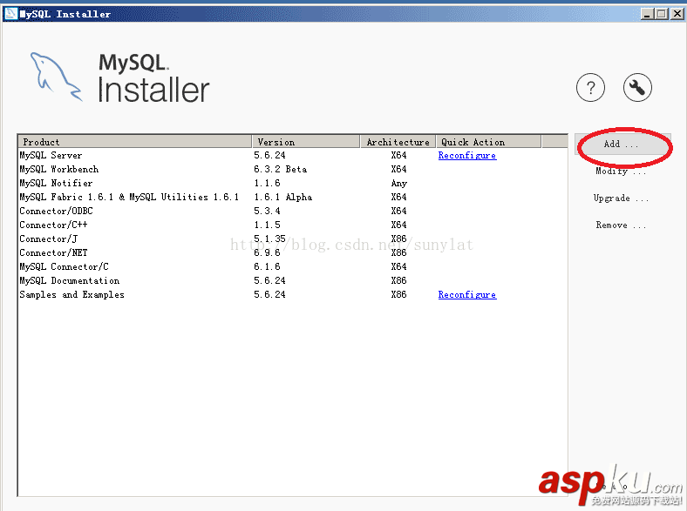
Task: Click the MySQL Installer title bar icon
Action: pyautogui.click(x=10, y=14)
